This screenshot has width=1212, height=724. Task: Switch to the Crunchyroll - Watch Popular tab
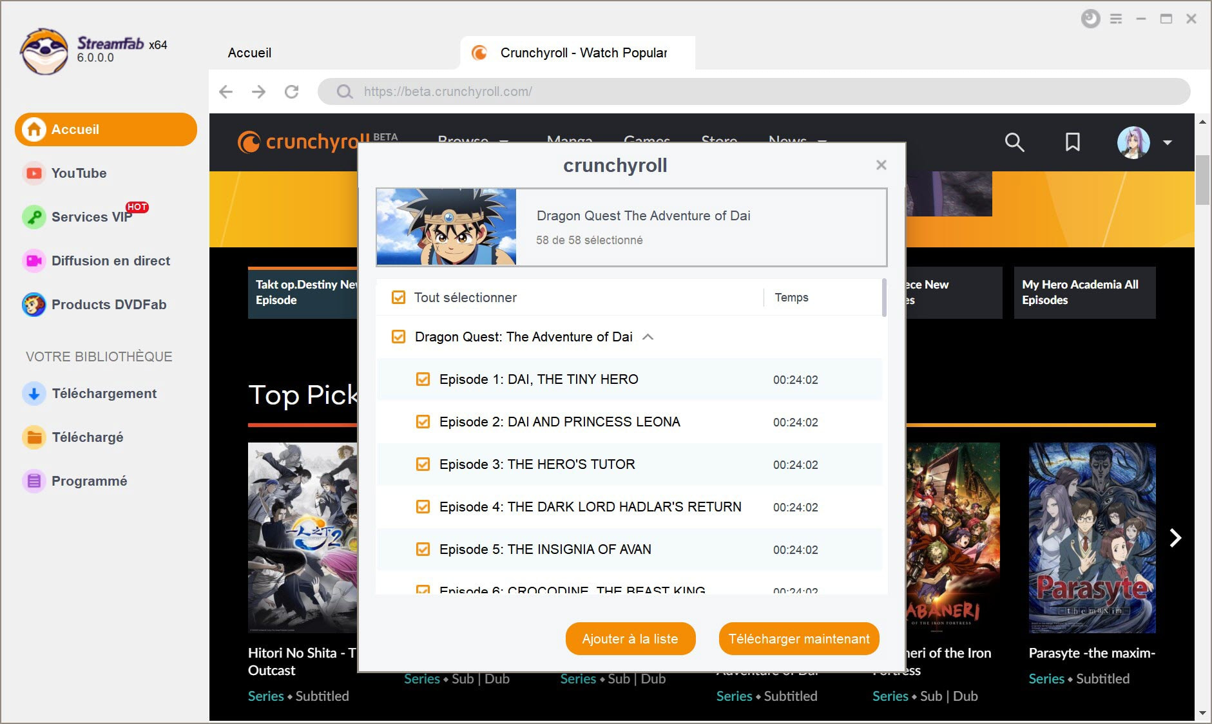point(577,53)
